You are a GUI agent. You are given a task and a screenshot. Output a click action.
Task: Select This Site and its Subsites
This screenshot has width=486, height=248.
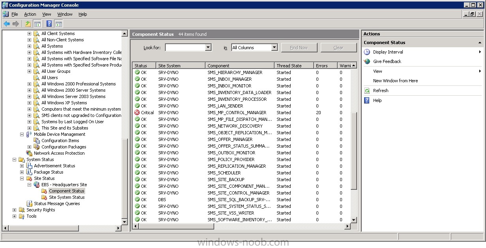point(65,128)
